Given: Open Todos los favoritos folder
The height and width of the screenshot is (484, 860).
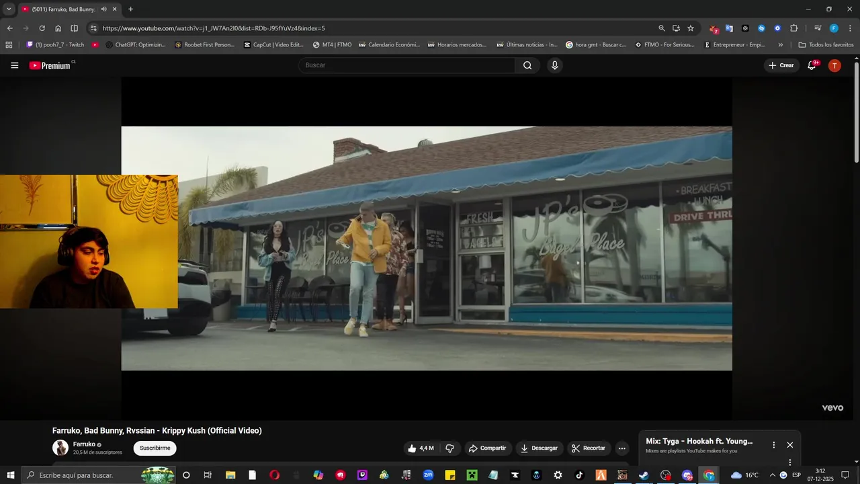Looking at the screenshot, I should 826,45.
